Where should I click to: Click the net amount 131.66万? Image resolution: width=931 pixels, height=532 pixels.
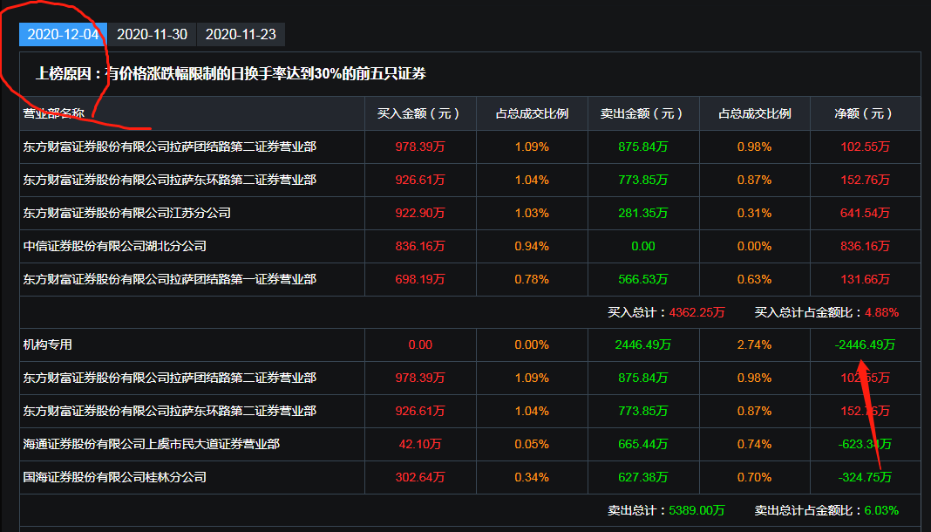tap(865, 279)
